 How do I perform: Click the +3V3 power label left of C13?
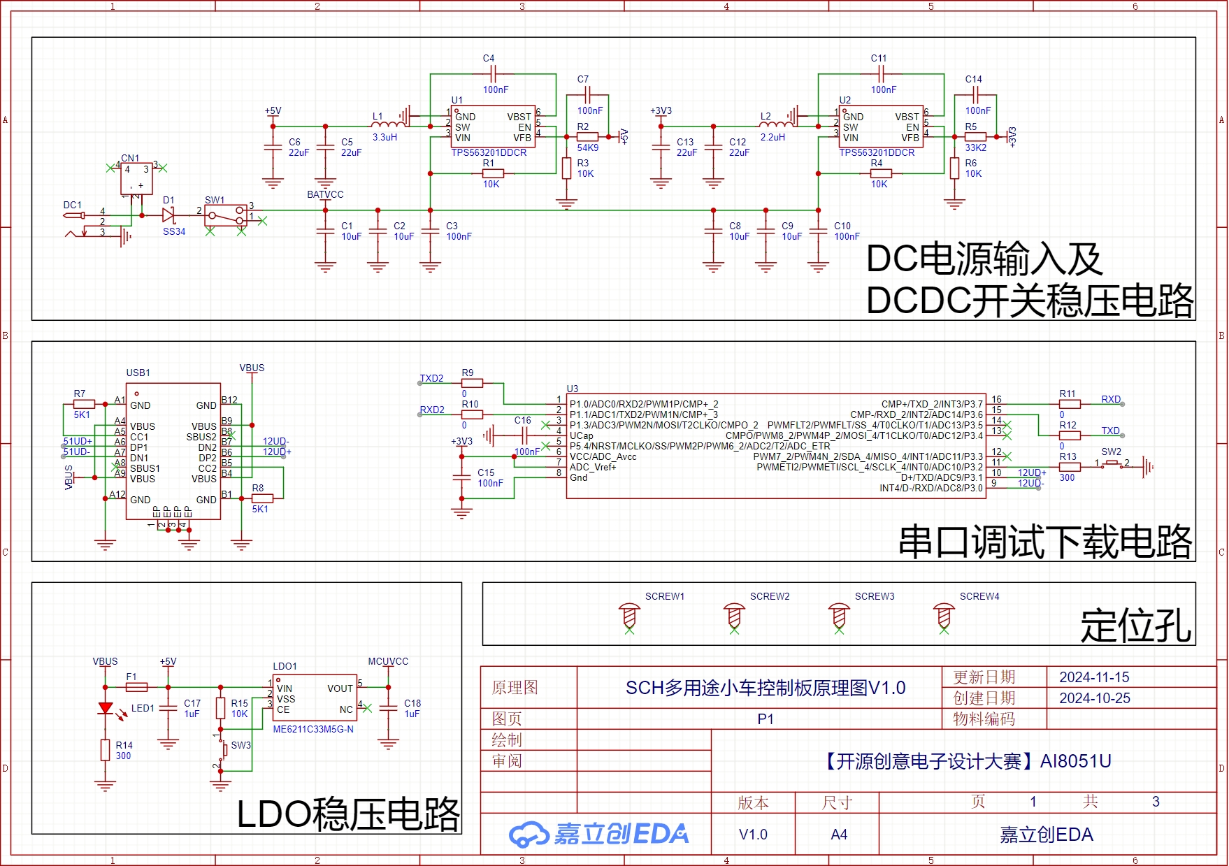tap(661, 110)
